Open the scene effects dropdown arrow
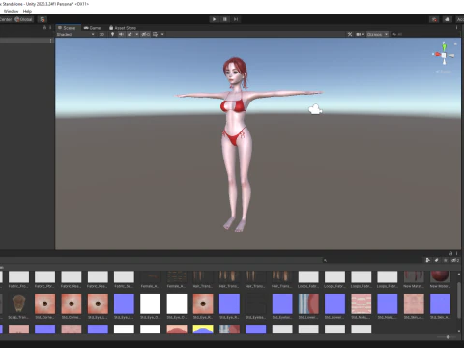The height and width of the screenshot is (348, 464). point(137,34)
